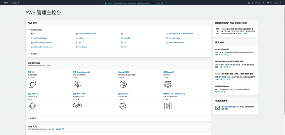Open Elastic Kubernetes Service link

(43, 47)
